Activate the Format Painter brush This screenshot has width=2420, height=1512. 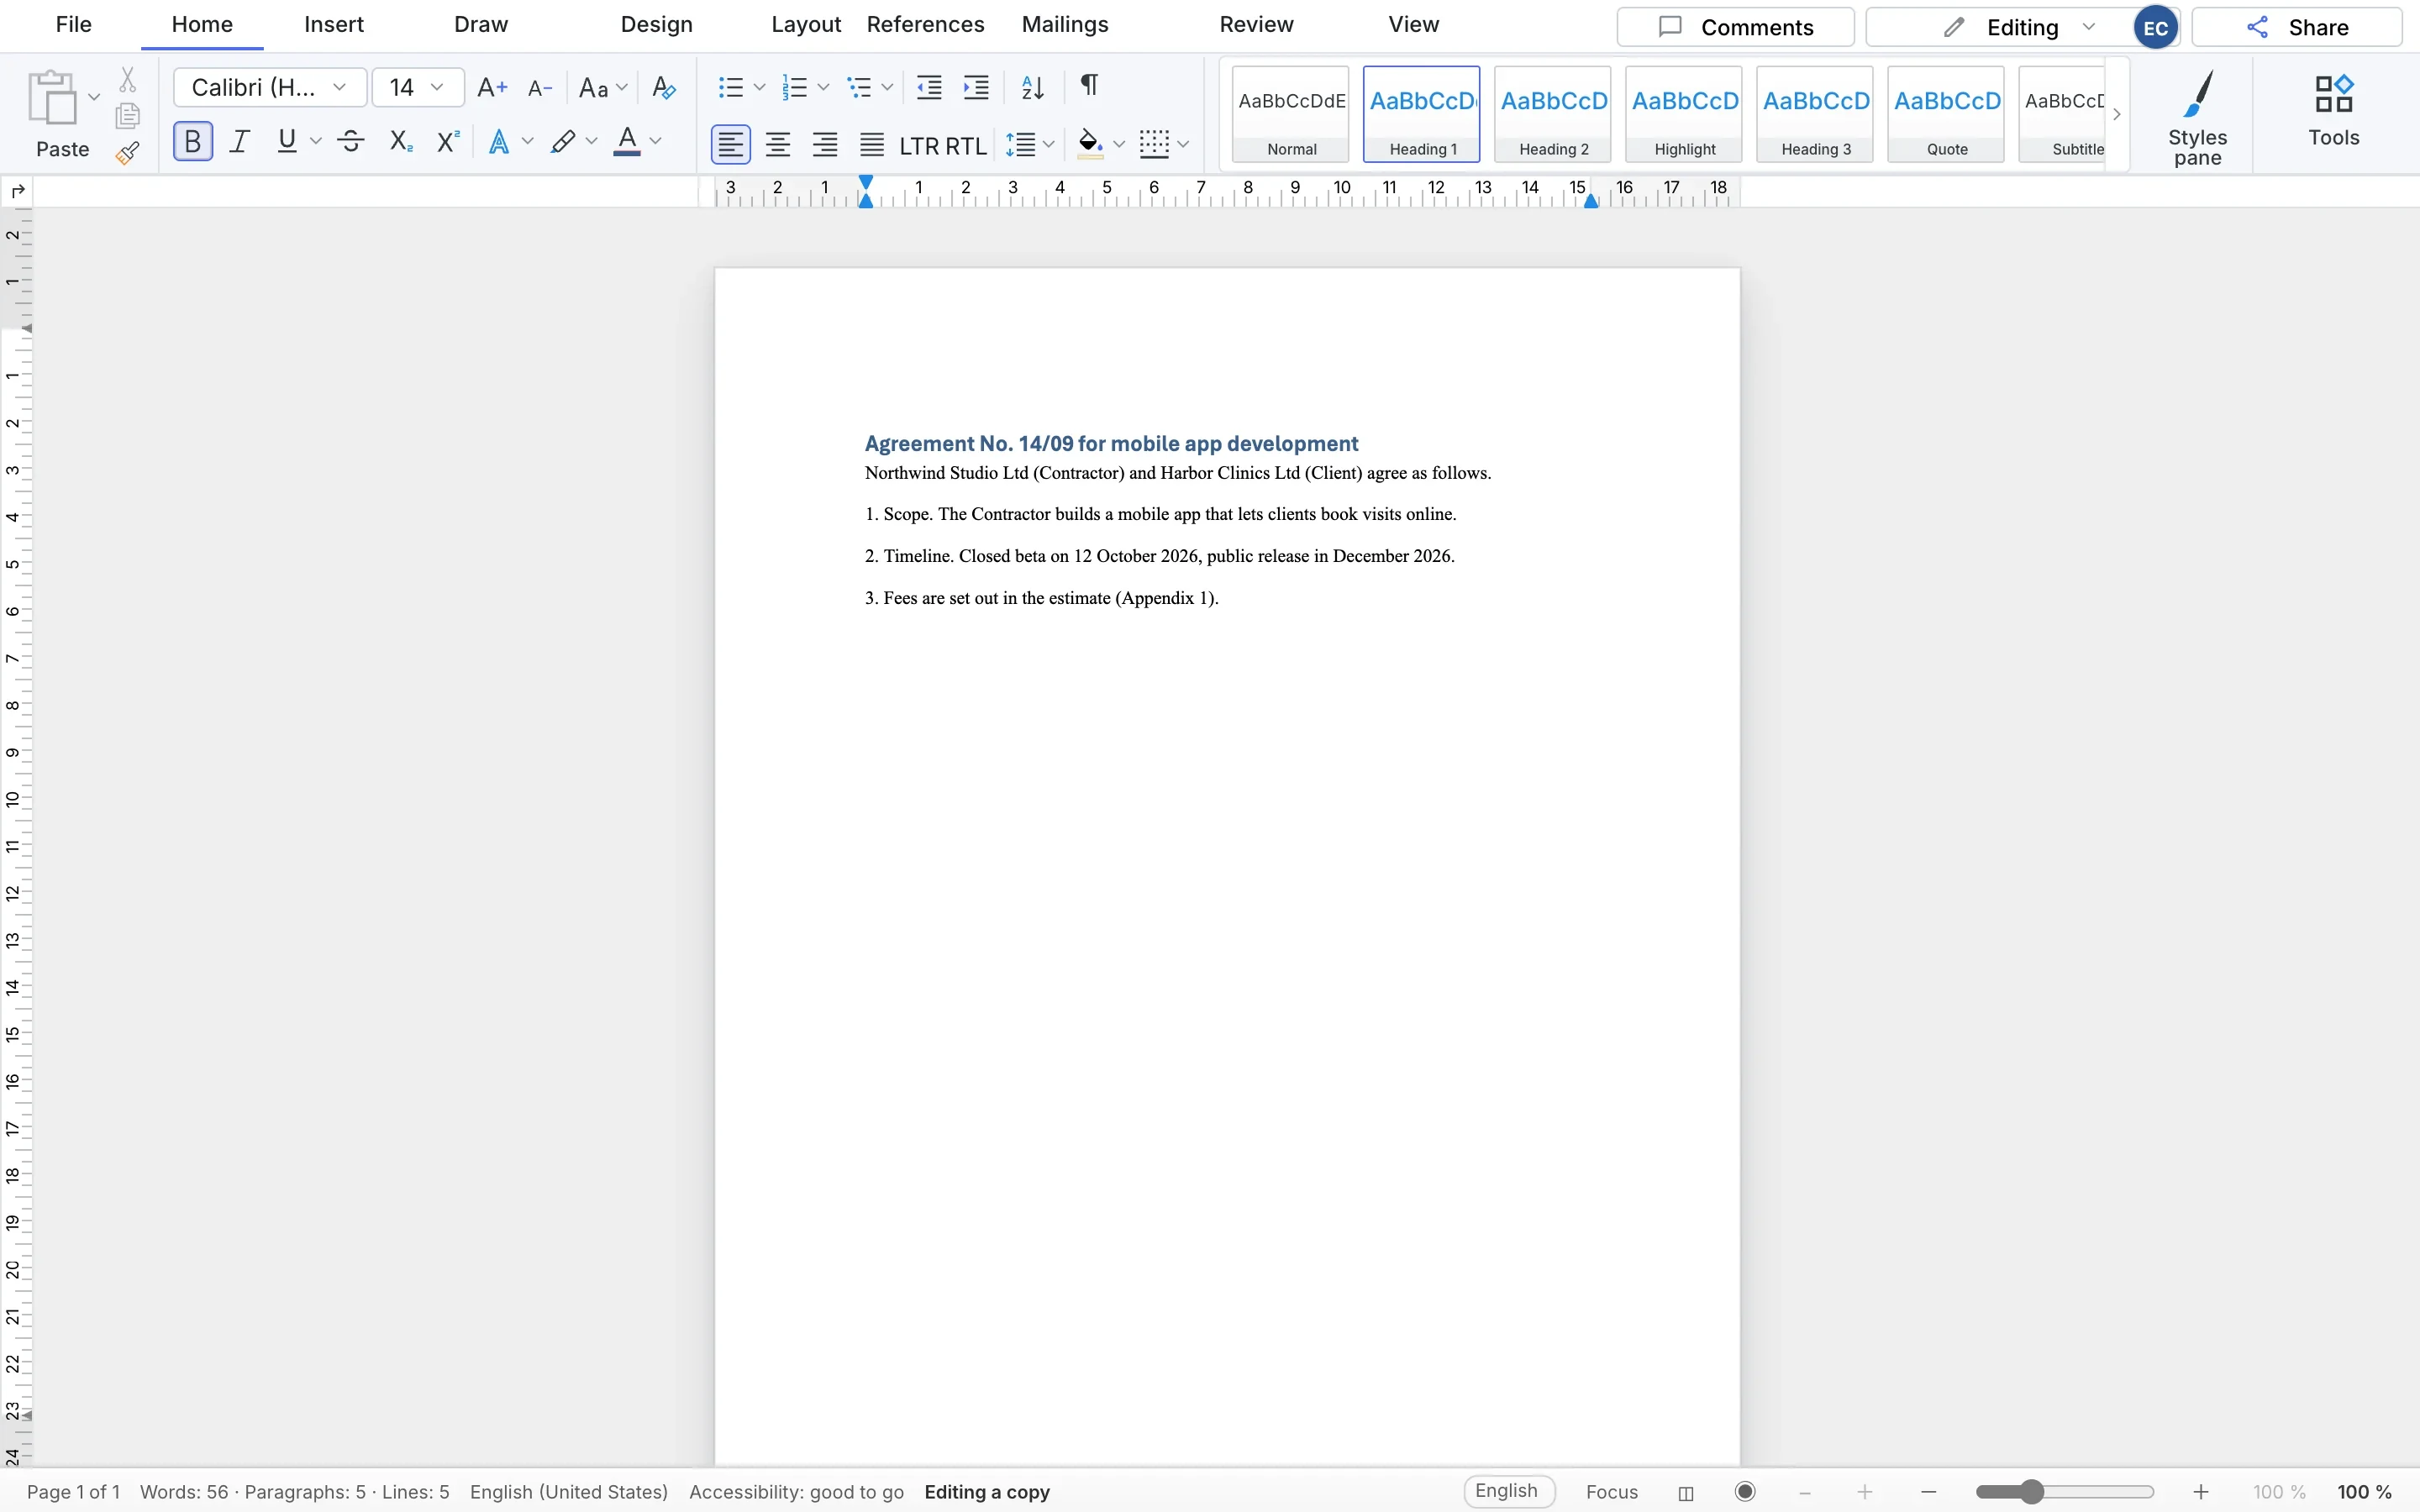127,152
